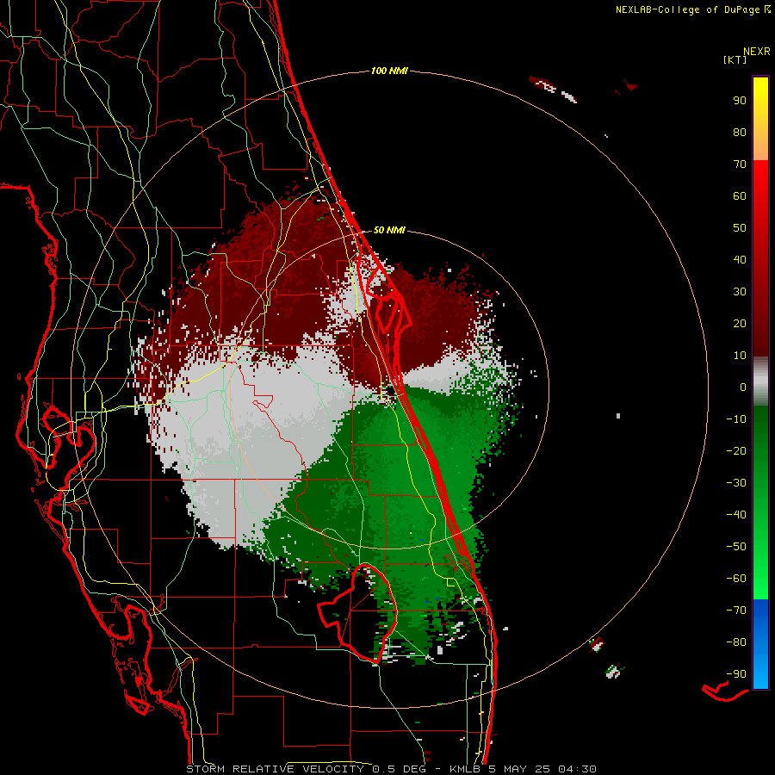Click the positive 70 scale value

[740, 164]
